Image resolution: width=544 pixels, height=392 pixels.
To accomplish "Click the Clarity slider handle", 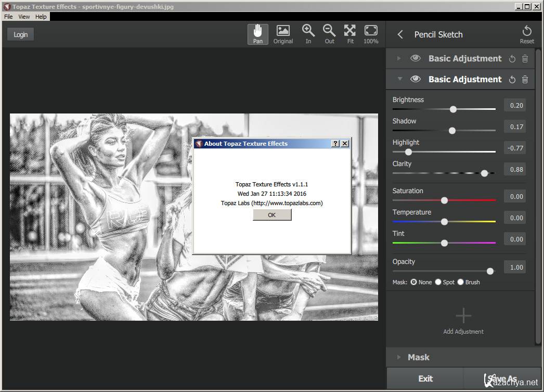I will [485, 173].
